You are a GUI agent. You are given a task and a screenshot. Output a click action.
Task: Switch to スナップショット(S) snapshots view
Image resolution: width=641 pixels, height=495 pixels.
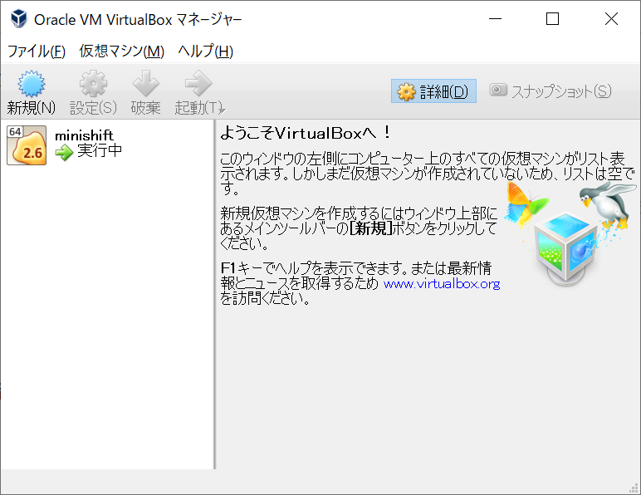(550, 91)
